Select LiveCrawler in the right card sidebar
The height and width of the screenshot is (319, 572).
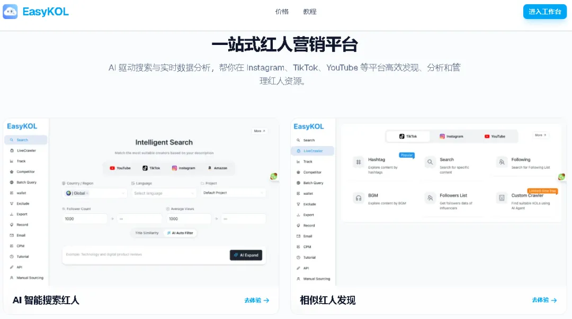312,151
